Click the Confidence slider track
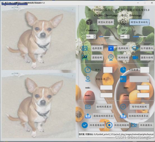Screen dimensions: 155x142 tap(106, 37)
